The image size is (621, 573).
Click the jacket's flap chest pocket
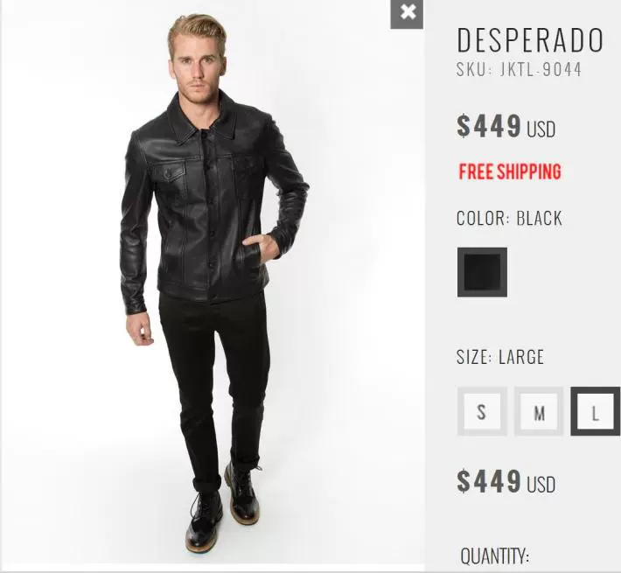pyautogui.click(x=169, y=171)
